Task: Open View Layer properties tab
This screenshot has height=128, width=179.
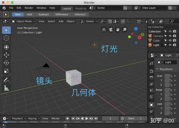Action: 151,84
